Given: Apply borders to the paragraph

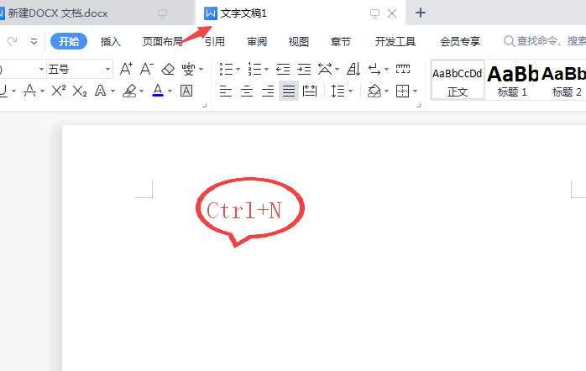Looking at the screenshot, I should click(402, 91).
